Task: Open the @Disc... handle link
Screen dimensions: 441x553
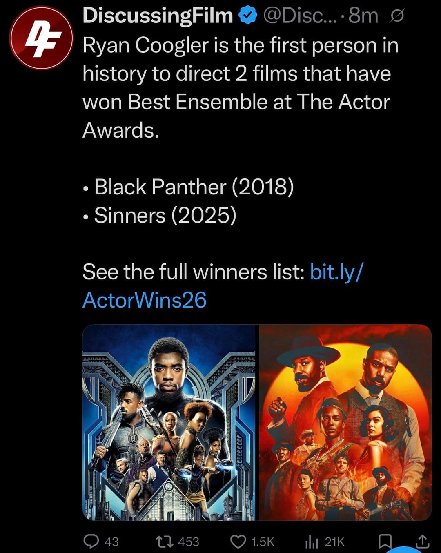Action: (300, 16)
